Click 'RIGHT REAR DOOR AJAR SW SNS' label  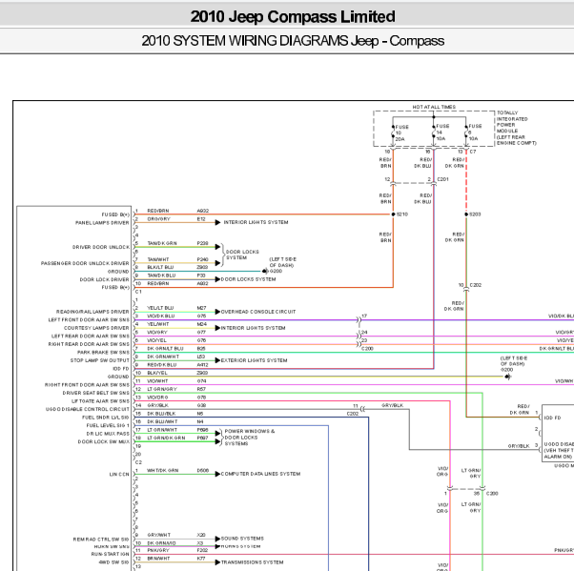[89, 344]
